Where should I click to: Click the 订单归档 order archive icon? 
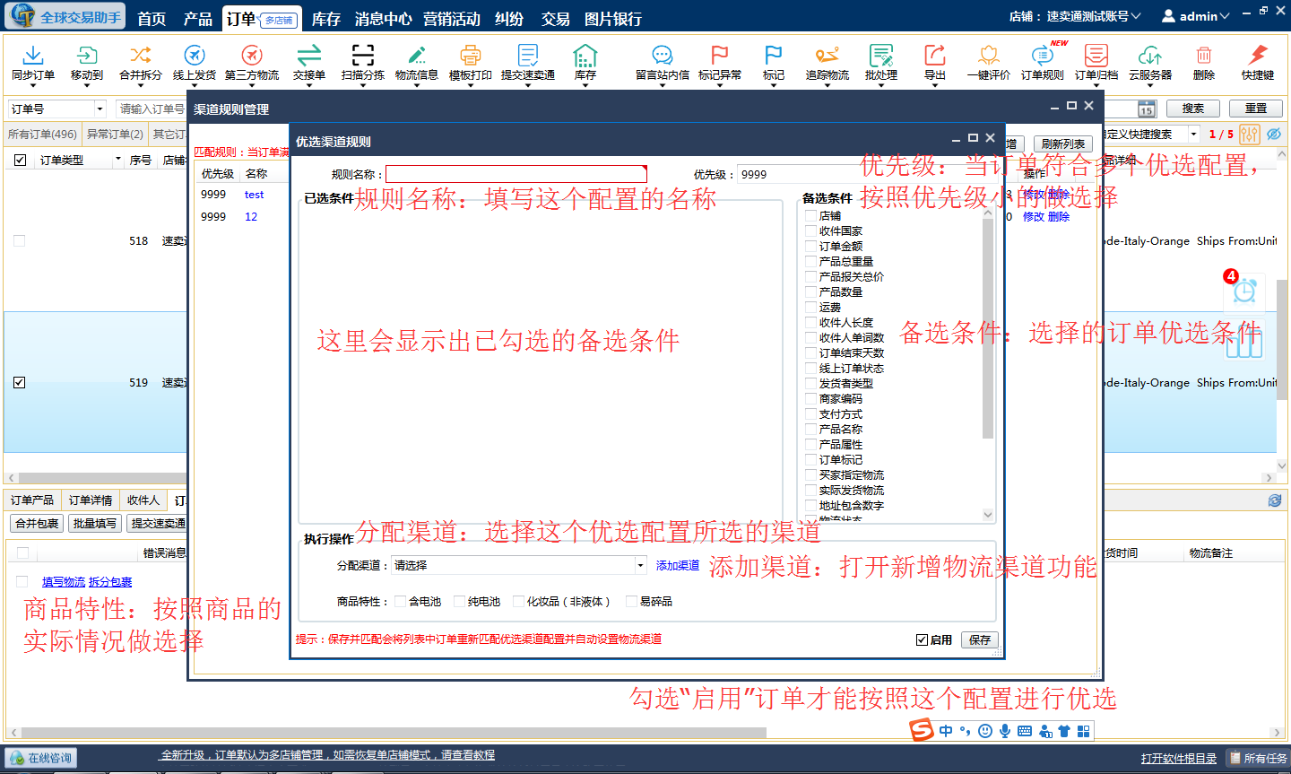(x=1096, y=56)
